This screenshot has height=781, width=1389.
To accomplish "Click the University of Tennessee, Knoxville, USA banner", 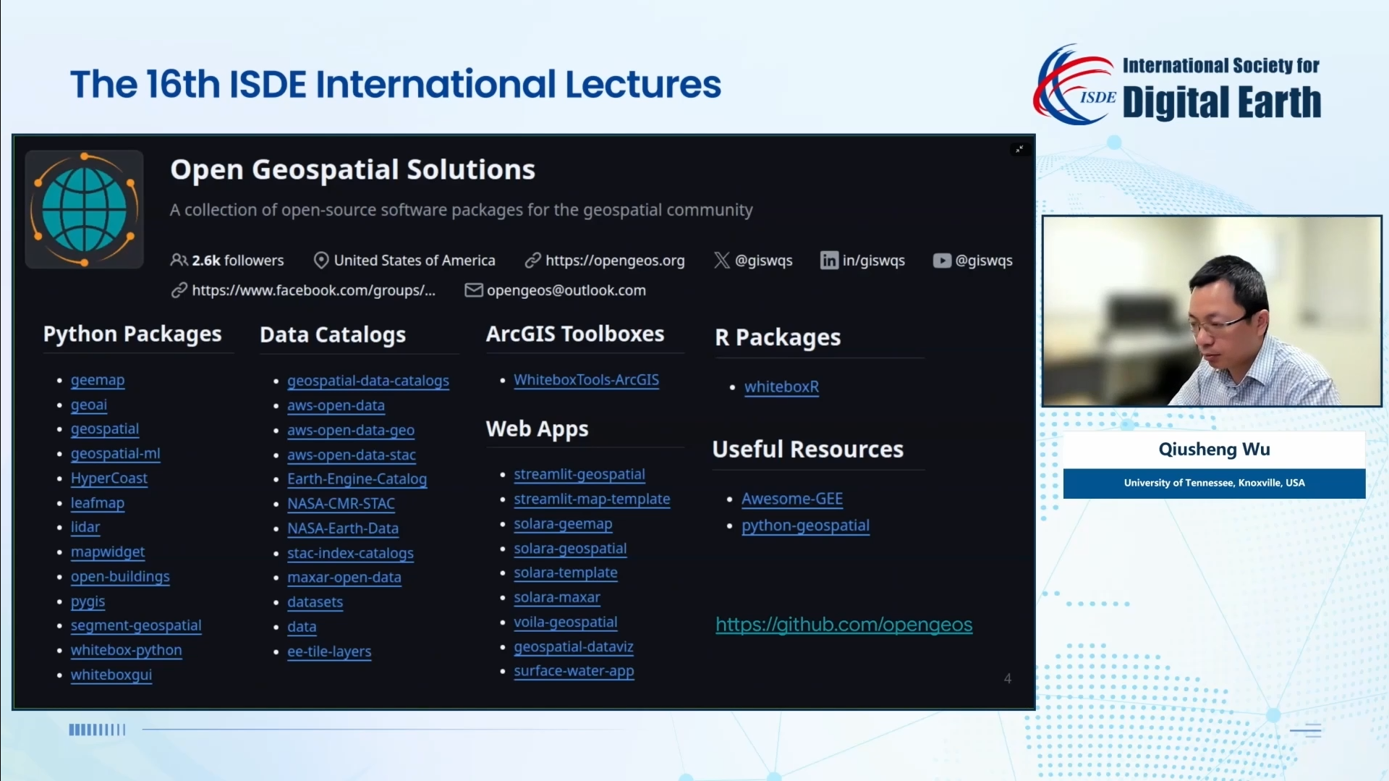I will (x=1215, y=483).
